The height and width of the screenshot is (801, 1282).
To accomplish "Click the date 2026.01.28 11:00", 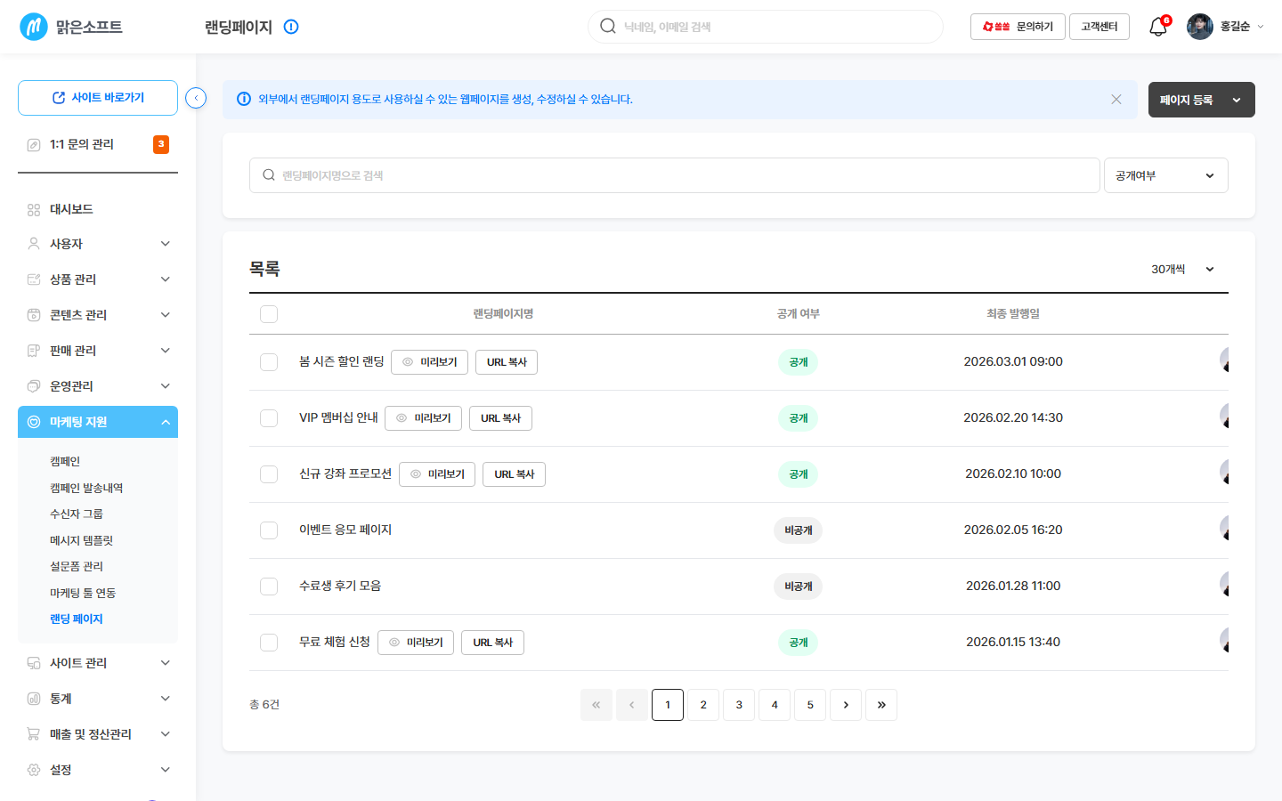I will tap(1013, 586).
